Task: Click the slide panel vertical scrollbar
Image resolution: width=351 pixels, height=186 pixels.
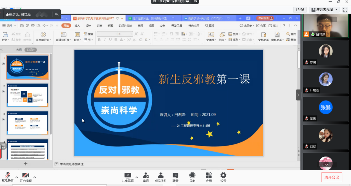Action: pyautogui.click(x=51, y=93)
